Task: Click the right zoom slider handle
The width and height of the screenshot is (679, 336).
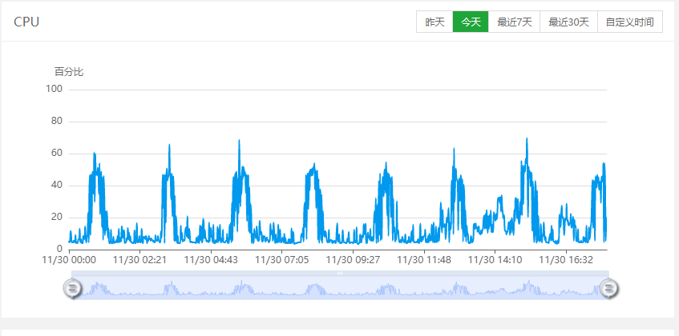Action: point(608,288)
